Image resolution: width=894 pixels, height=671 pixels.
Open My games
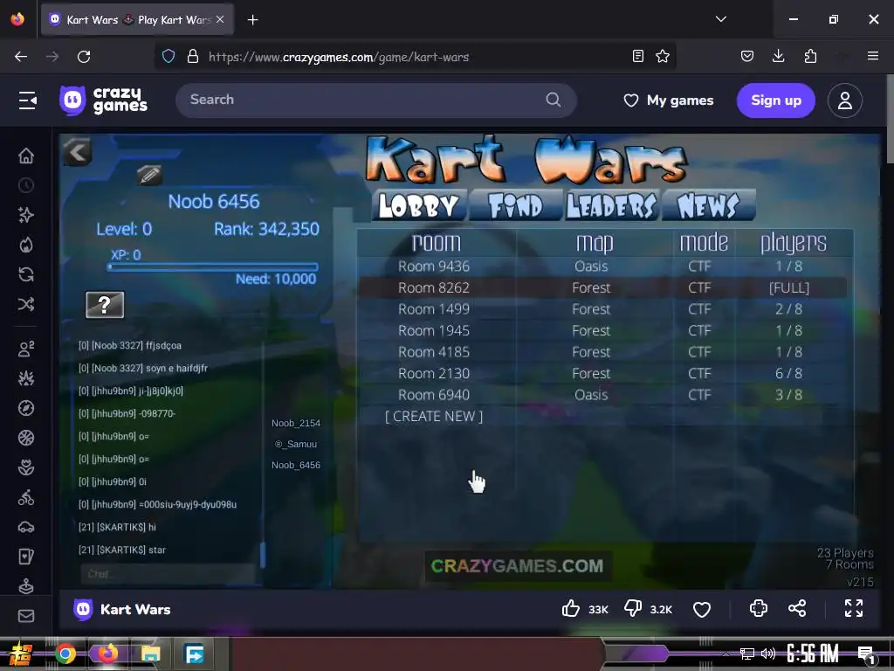coord(669,100)
